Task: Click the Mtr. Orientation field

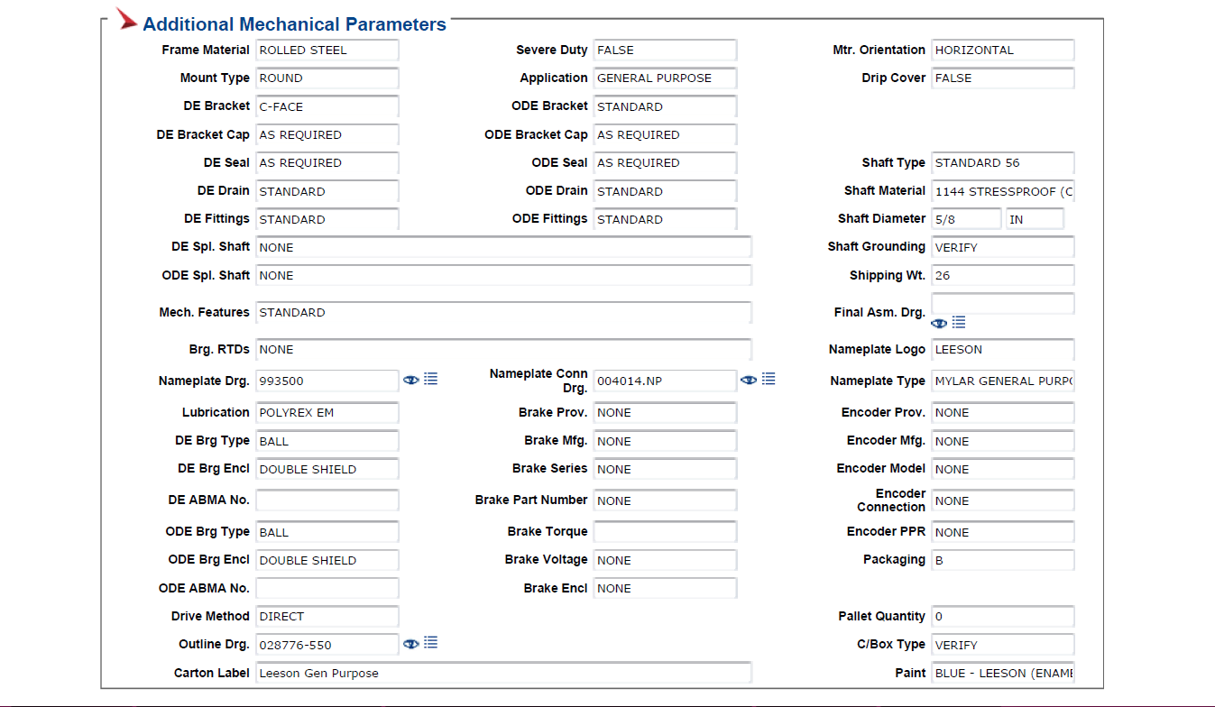Action: pos(1003,50)
